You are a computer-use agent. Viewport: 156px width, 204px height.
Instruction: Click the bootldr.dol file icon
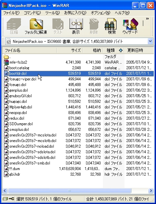point(6,73)
